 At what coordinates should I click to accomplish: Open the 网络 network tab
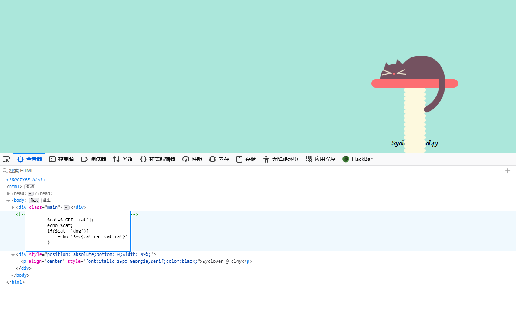pyautogui.click(x=123, y=159)
